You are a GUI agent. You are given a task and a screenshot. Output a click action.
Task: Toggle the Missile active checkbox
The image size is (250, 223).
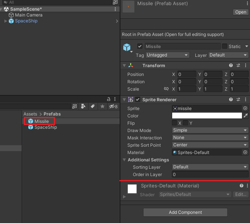click(140, 46)
